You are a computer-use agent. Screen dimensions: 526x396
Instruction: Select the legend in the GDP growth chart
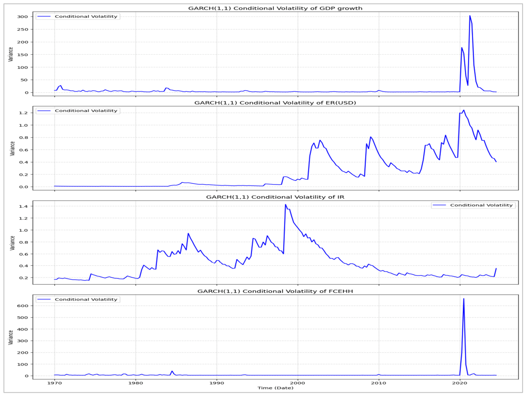tap(78, 16)
